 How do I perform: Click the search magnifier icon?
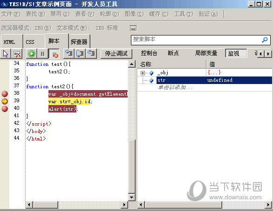pos(265,40)
